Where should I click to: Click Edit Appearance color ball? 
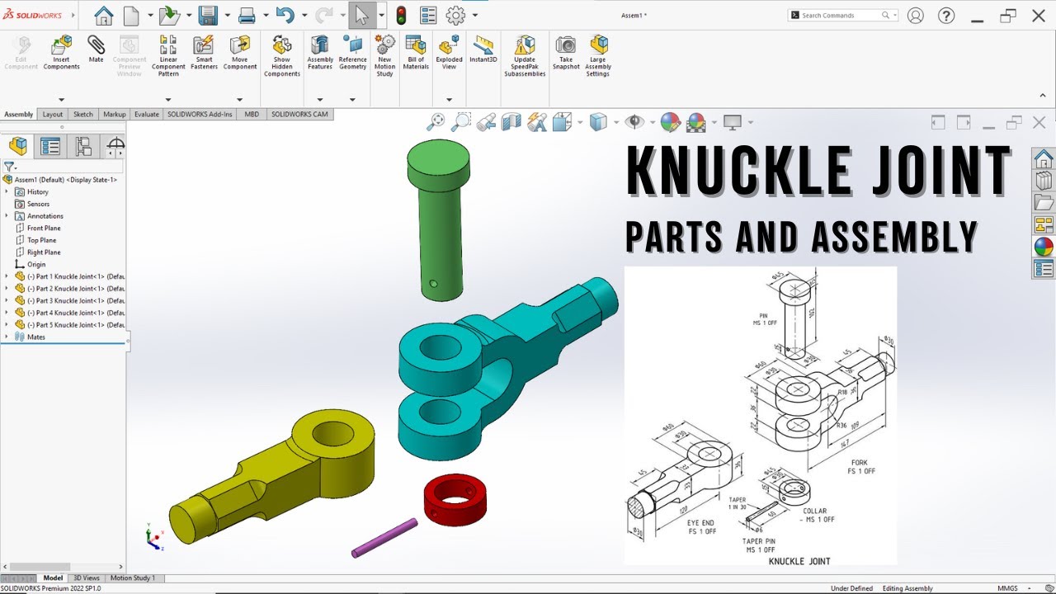[x=671, y=122]
